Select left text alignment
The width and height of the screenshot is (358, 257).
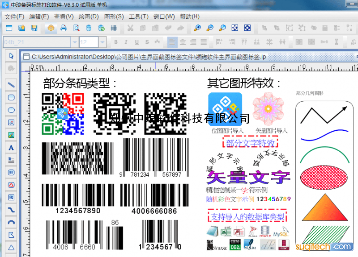(x=172, y=42)
